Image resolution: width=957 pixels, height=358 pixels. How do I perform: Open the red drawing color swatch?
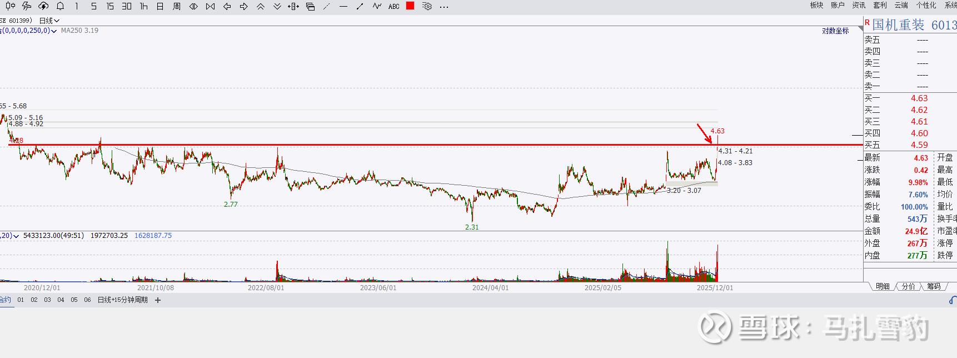[x=410, y=6]
